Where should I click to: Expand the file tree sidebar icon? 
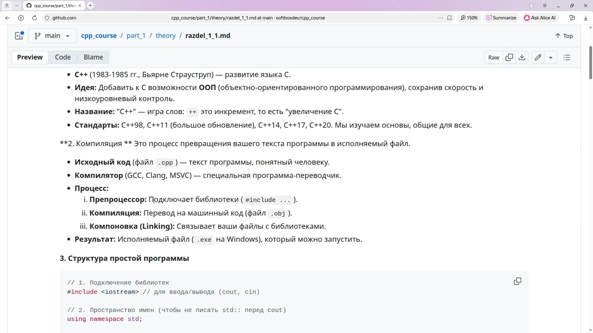[19, 36]
